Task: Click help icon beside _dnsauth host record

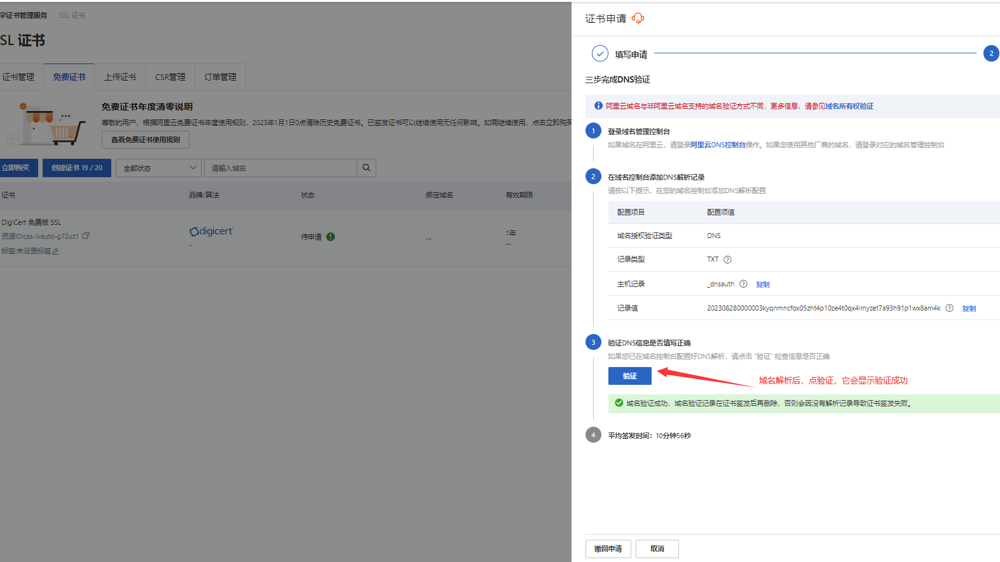Action: pos(743,284)
